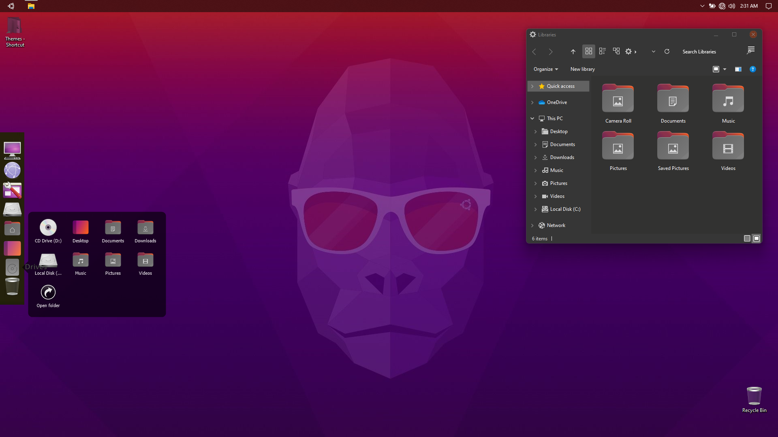Select the large icons view in status bar
This screenshot has height=437, width=778.
(756, 239)
